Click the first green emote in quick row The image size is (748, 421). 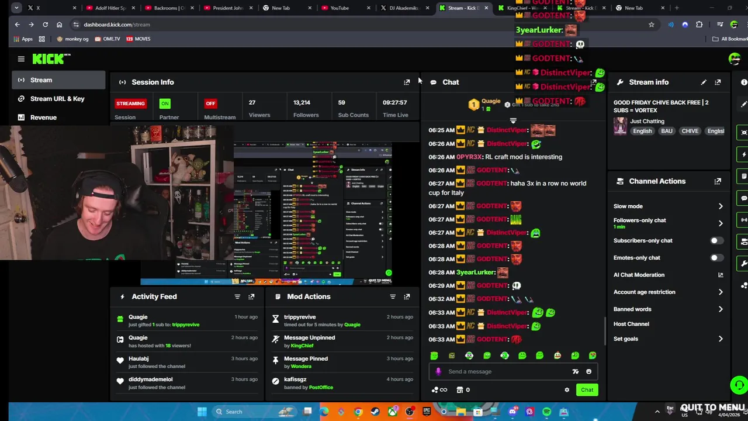[x=434, y=356]
